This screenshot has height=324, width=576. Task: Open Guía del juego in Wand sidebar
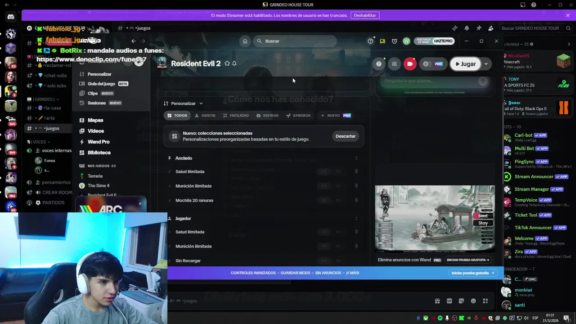tap(103, 84)
